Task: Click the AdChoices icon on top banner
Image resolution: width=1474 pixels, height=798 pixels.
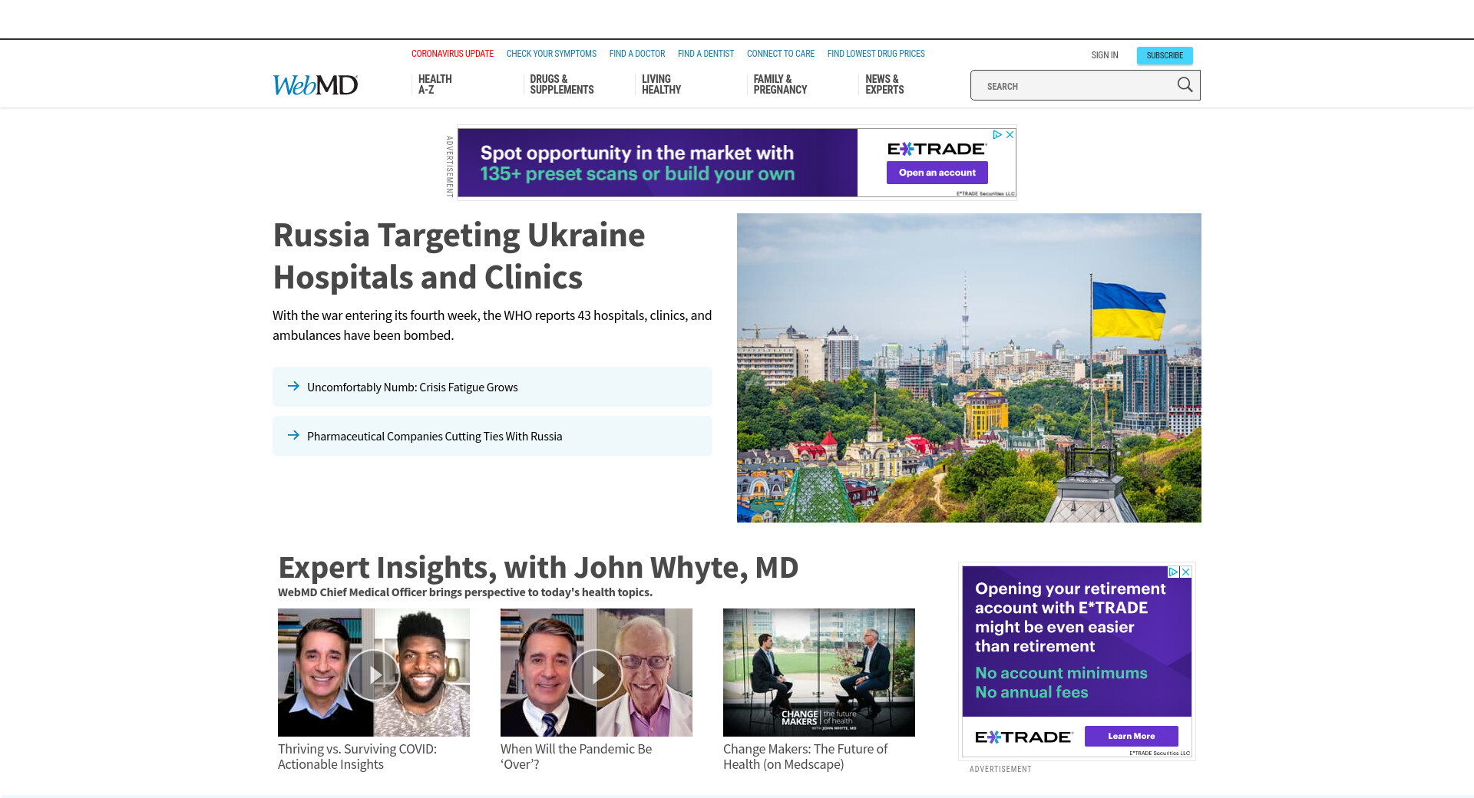Action: pyautogui.click(x=997, y=134)
